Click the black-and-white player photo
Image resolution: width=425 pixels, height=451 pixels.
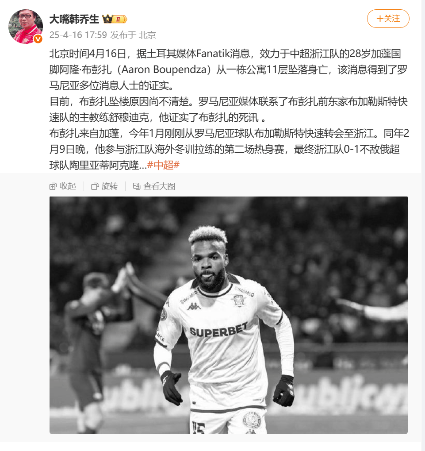[x=229, y=315]
